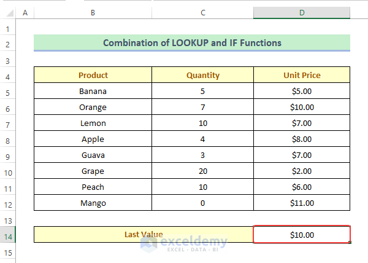Select the Last Value label cell

(x=144, y=235)
